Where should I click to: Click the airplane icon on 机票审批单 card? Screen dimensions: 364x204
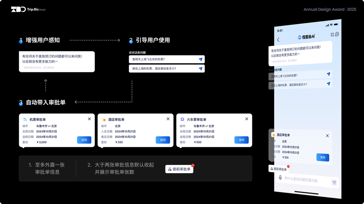(25, 120)
